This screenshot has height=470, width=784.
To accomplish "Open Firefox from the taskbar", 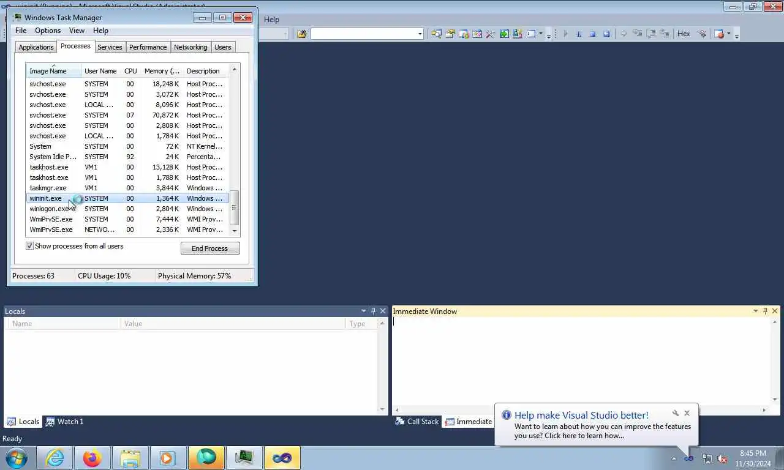I will click(x=92, y=458).
